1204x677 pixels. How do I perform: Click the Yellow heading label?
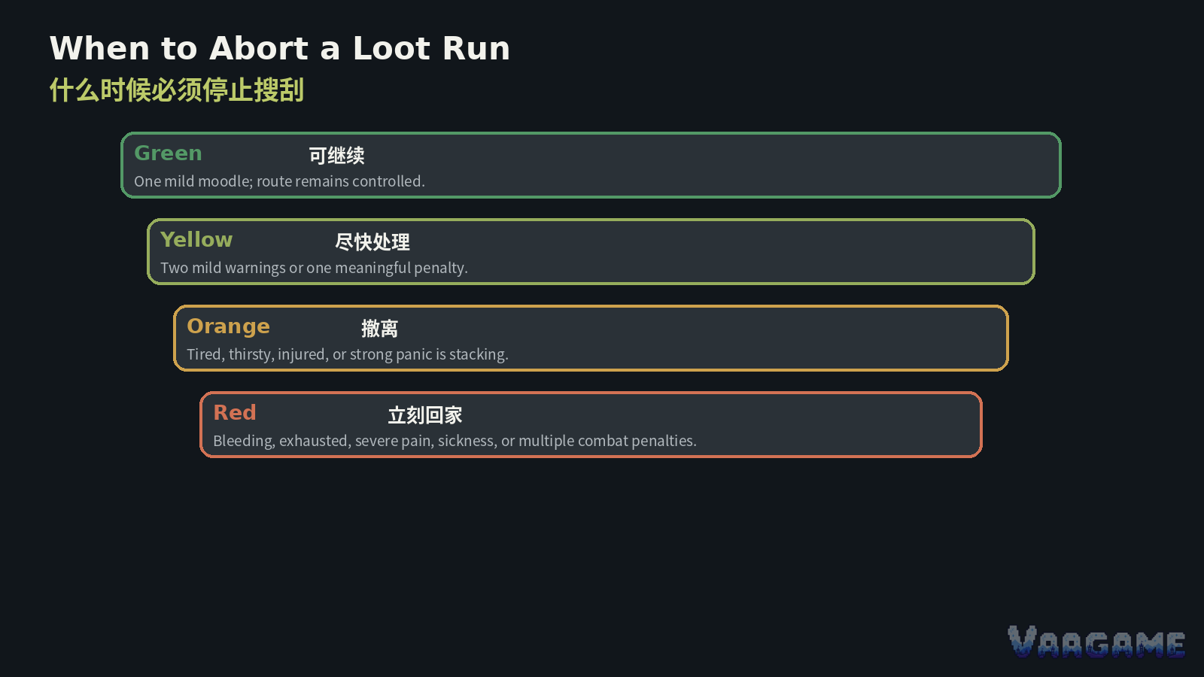[x=196, y=240]
